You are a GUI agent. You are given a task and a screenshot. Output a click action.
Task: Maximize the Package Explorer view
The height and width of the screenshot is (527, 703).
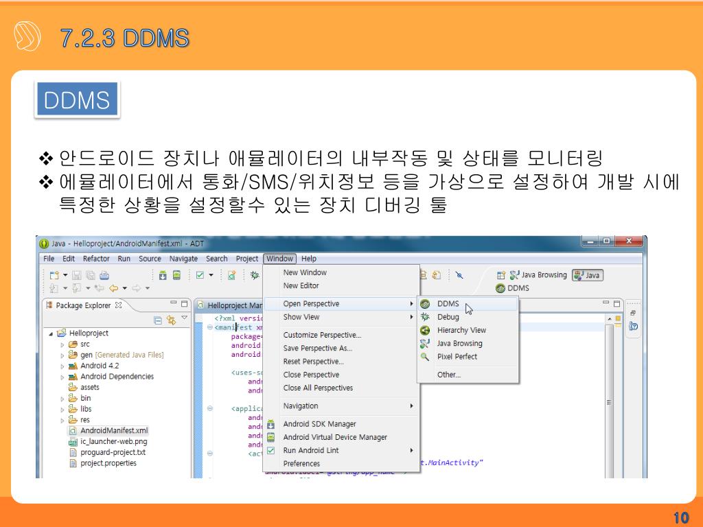[184, 304]
